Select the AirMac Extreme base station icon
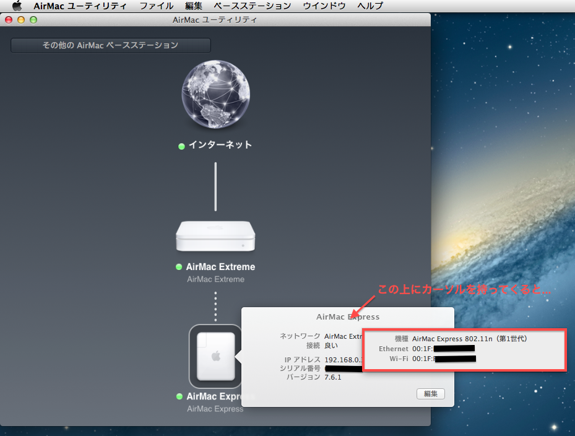The width and height of the screenshot is (575, 436). [215, 236]
